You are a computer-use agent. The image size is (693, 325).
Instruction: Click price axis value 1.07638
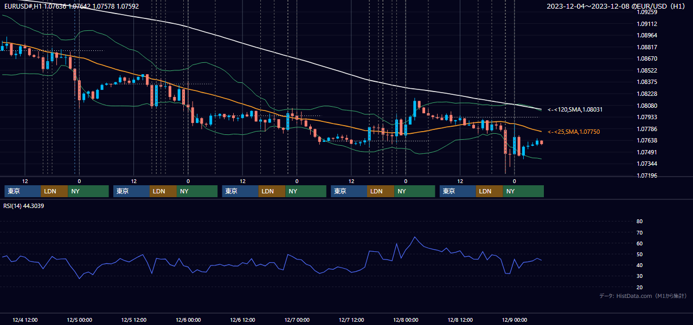(x=647, y=140)
